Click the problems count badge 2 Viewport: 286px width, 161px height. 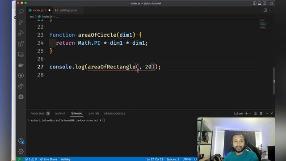point(48,114)
